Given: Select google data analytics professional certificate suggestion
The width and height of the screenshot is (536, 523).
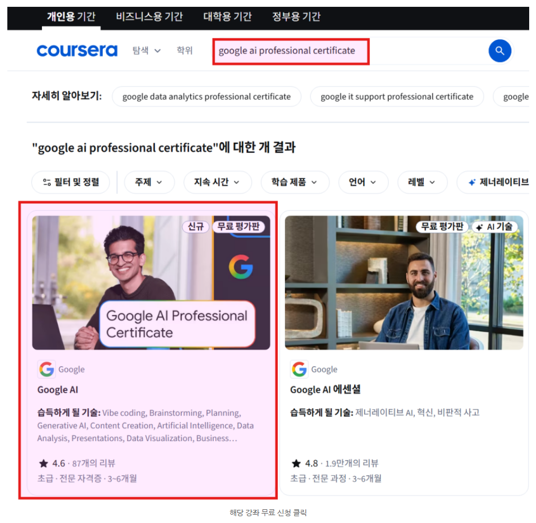Looking at the screenshot, I should click(x=206, y=97).
